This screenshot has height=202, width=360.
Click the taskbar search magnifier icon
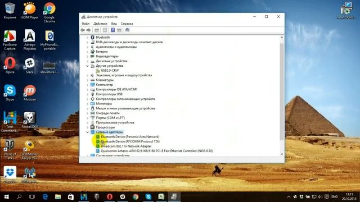(x=19, y=197)
